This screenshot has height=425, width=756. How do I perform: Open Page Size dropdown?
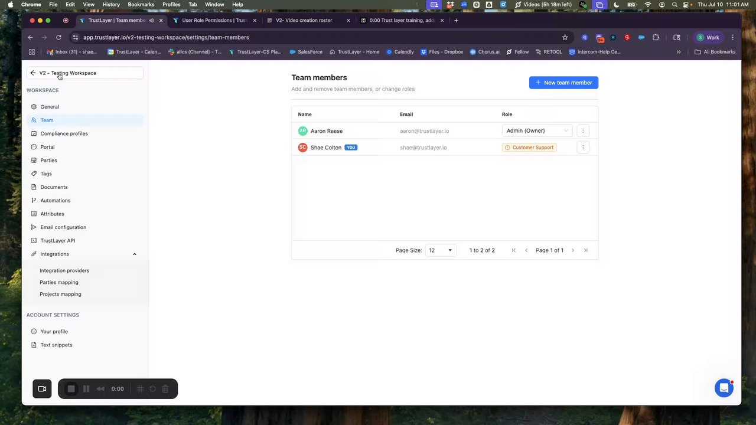(x=440, y=250)
